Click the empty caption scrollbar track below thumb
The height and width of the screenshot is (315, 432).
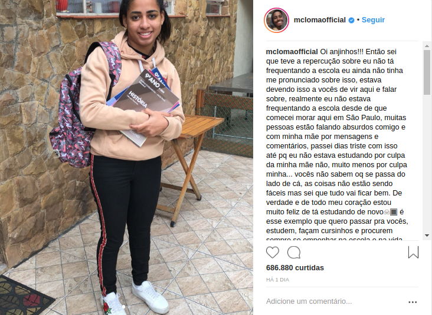tap(427, 164)
